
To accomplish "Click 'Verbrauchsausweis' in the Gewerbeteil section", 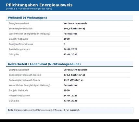I will coord(75,70).
